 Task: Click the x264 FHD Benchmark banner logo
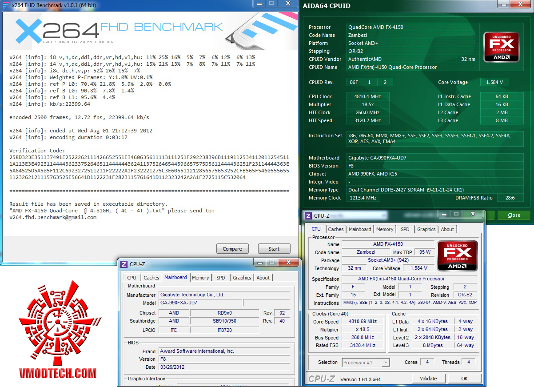coord(119,30)
